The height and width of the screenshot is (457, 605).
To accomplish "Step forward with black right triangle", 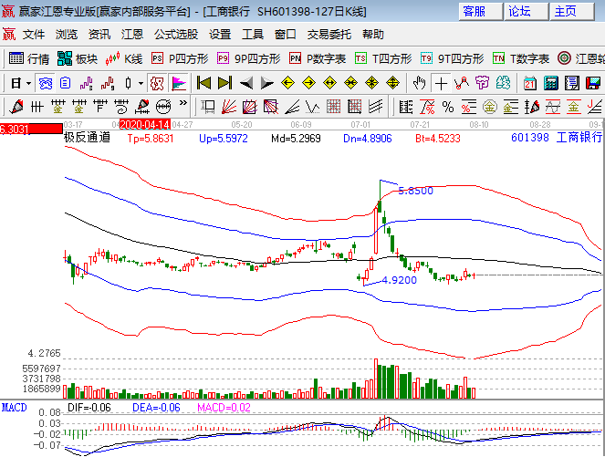I will tap(267, 83).
